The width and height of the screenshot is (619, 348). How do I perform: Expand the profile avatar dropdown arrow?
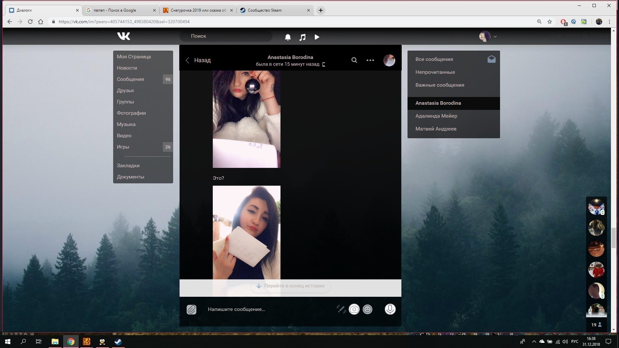[x=495, y=37]
